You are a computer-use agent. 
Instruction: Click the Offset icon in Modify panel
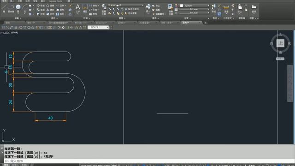(x=70, y=14)
